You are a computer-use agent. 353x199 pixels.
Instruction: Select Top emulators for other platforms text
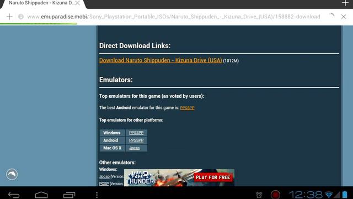coord(131,120)
